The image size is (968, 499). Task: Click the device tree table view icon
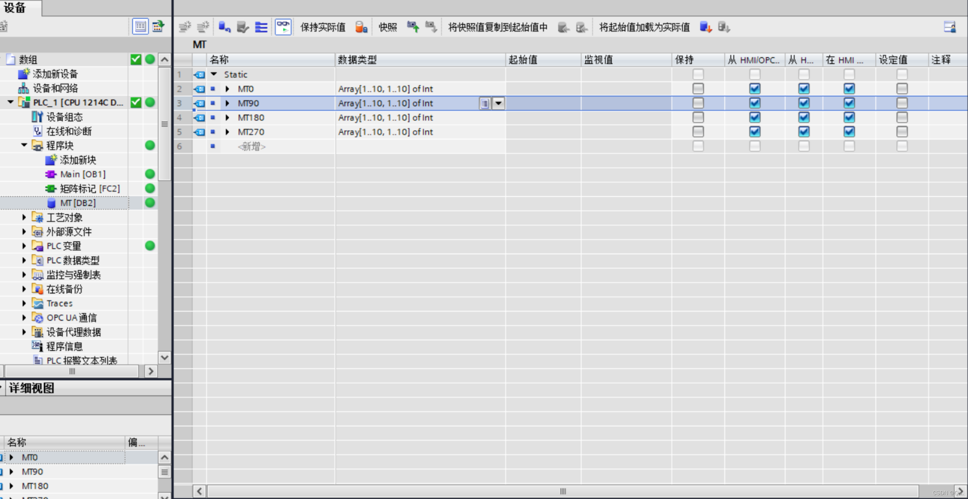[x=140, y=26]
